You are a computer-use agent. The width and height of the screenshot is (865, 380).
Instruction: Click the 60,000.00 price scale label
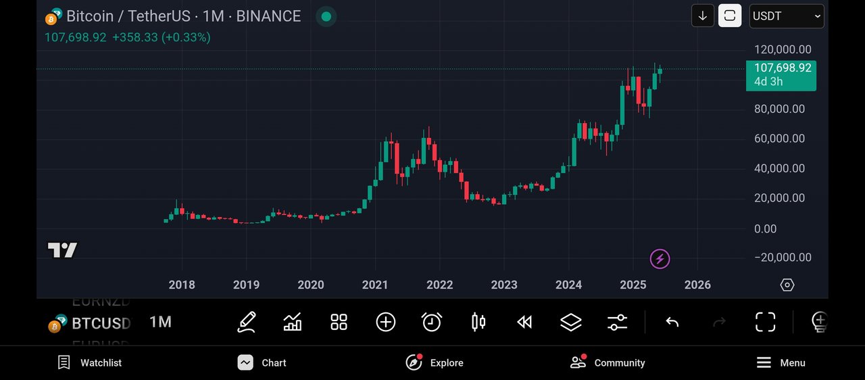click(x=779, y=139)
